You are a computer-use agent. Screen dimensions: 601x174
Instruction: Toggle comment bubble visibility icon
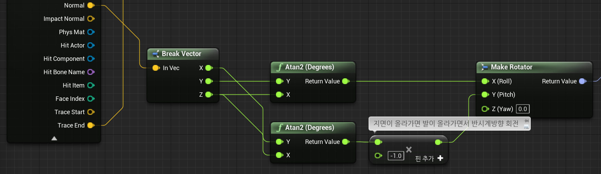(526, 127)
